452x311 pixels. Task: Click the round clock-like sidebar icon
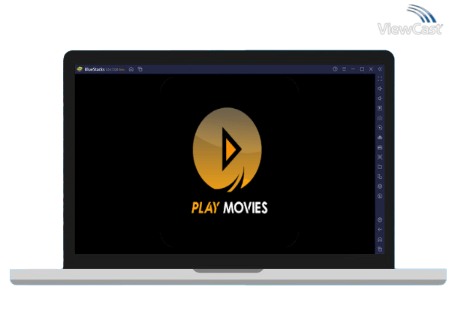tap(380, 196)
